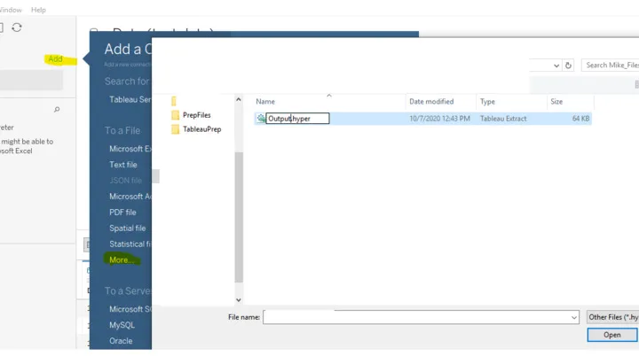Click the magnifier search icon in left pane
The image size is (639, 356).
(x=57, y=110)
